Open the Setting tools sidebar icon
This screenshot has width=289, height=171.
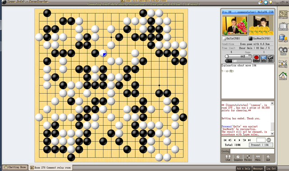283,64
